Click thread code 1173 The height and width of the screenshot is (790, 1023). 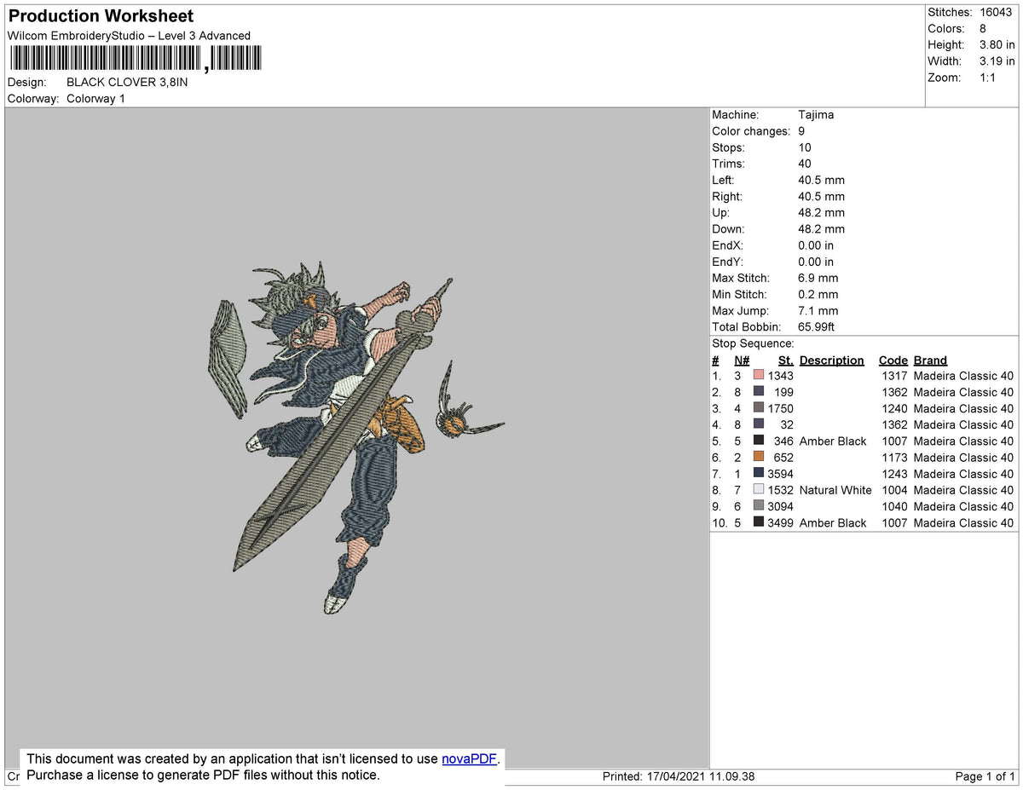point(893,458)
